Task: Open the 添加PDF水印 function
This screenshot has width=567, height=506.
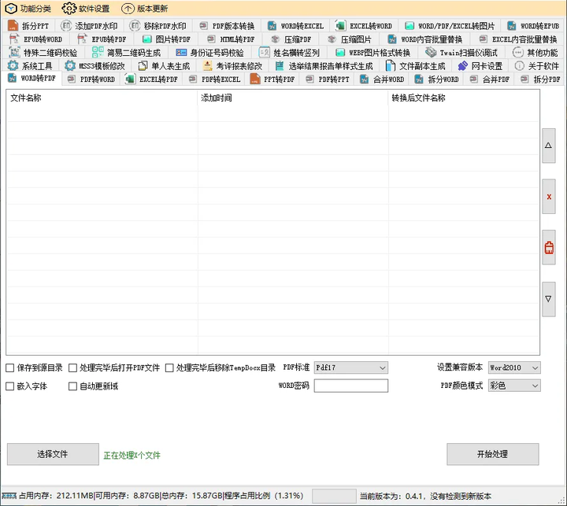Action: click(x=89, y=26)
